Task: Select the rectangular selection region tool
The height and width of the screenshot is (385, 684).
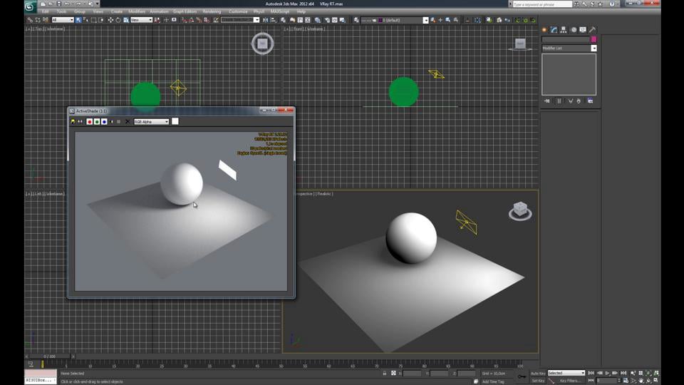Action: click(94, 20)
